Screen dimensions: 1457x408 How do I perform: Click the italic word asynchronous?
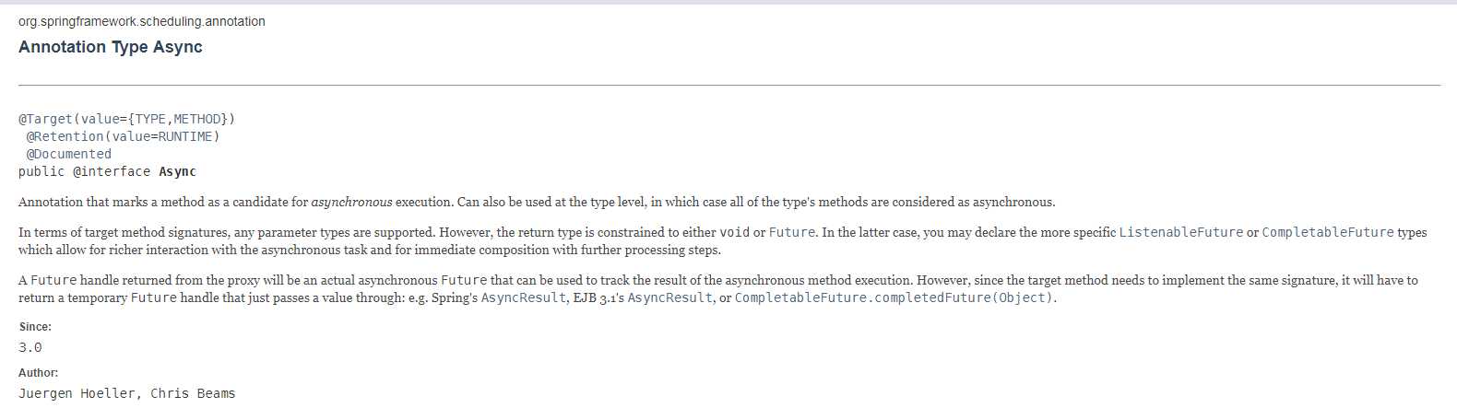[351, 202]
